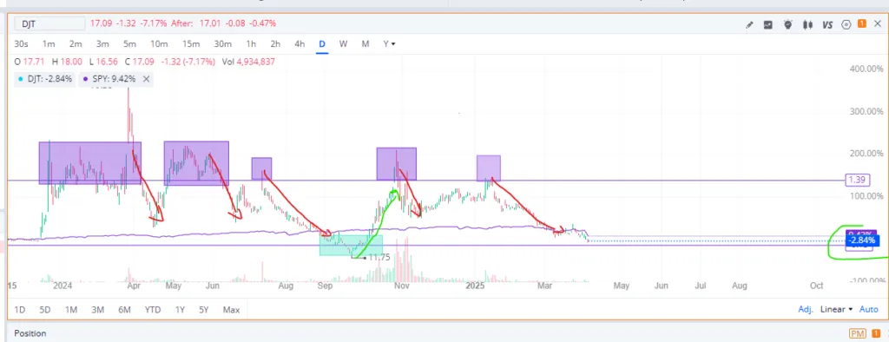Select the 4h interval
The image size is (889, 342).
(300, 43)
